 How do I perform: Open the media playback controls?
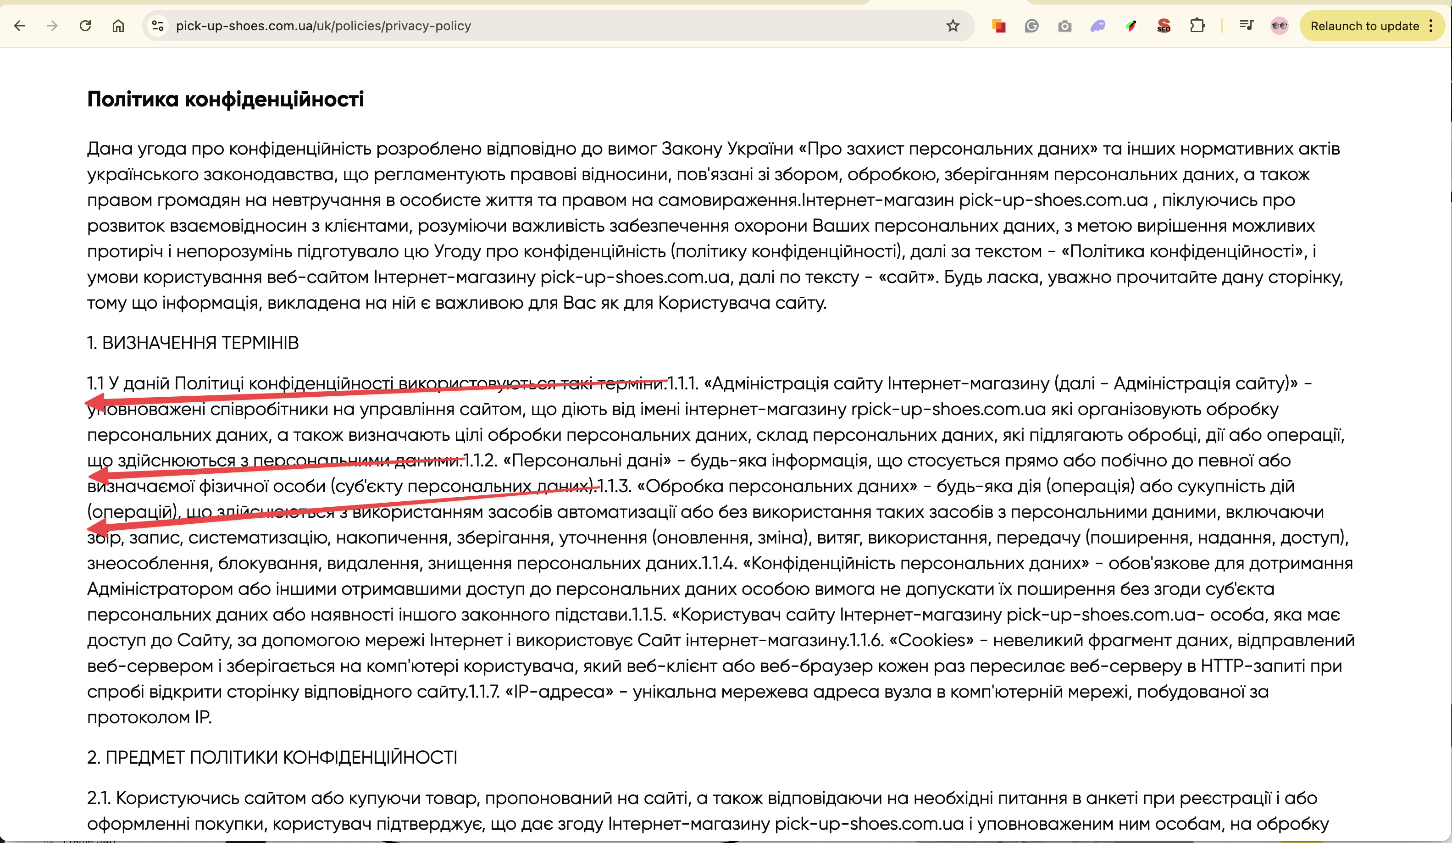(x=1246, y=26)
